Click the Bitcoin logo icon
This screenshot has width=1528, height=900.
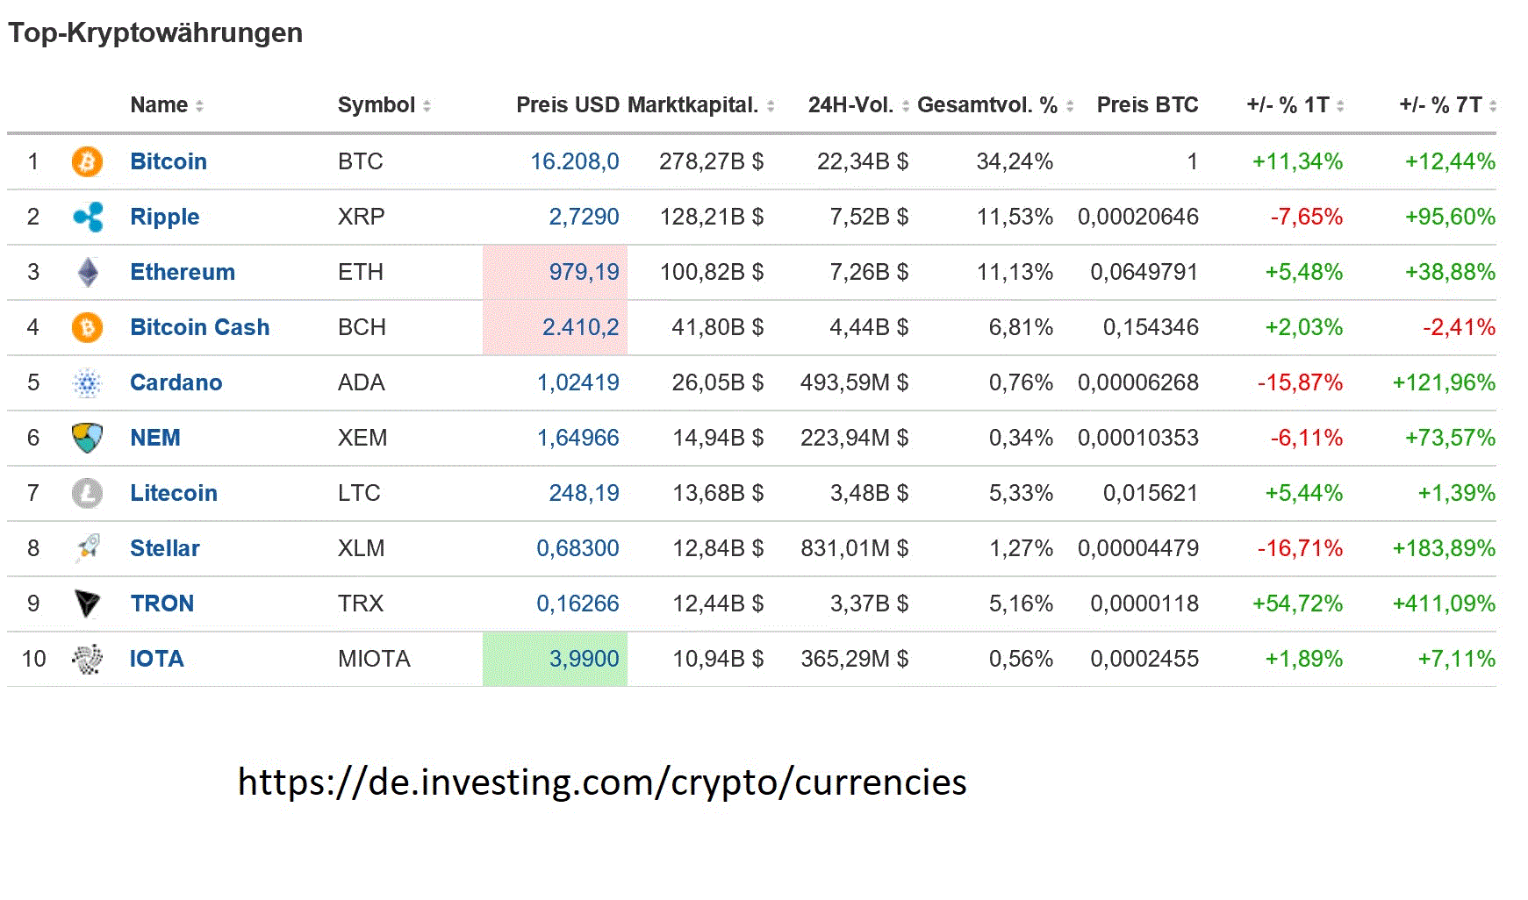87,161
